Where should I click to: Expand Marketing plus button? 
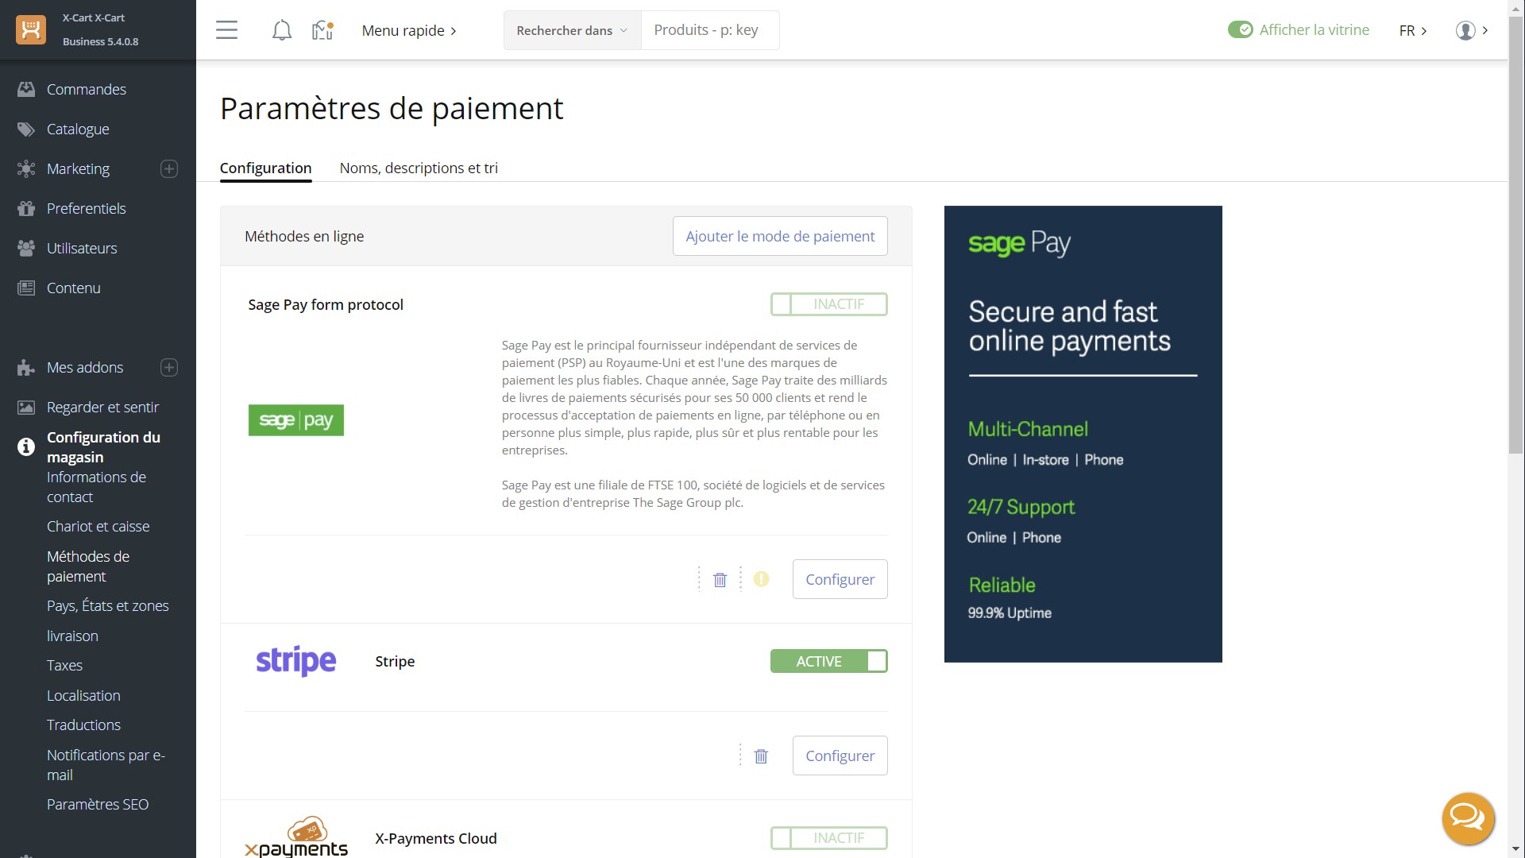tap(169, 168)
